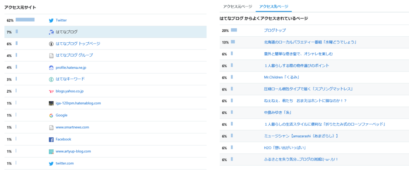Select the アクセス先ページ tab

click(x=274, y=6)
